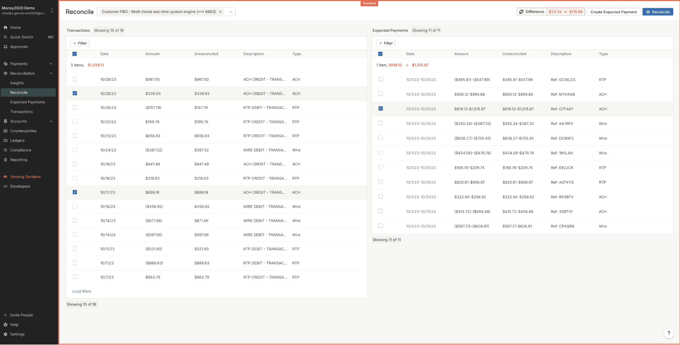The height and width of the screenshot is (345, 680).
Task: Click the Create Expected Payment button
Action: pos(613,12)
